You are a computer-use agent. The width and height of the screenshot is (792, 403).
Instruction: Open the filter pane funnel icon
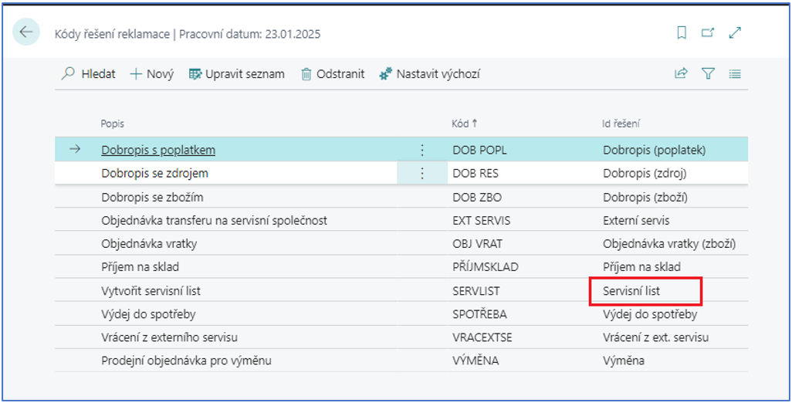click(x=708, y=74)
